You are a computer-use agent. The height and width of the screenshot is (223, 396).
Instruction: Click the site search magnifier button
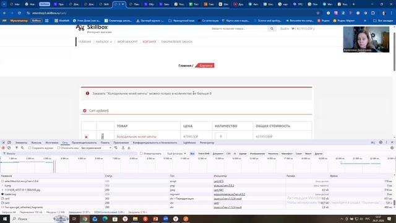[272, 29]
